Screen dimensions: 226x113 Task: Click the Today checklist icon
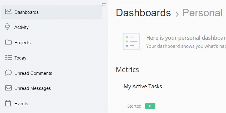coord(8,57)
